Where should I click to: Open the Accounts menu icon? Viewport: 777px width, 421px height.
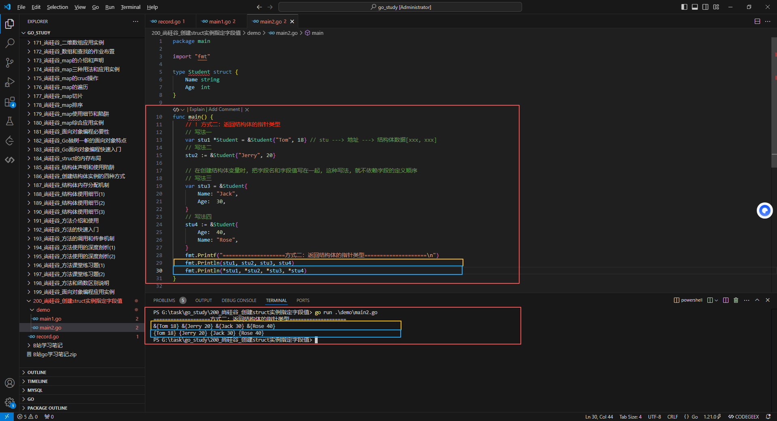pyautogui.click(x=10, y=383)
